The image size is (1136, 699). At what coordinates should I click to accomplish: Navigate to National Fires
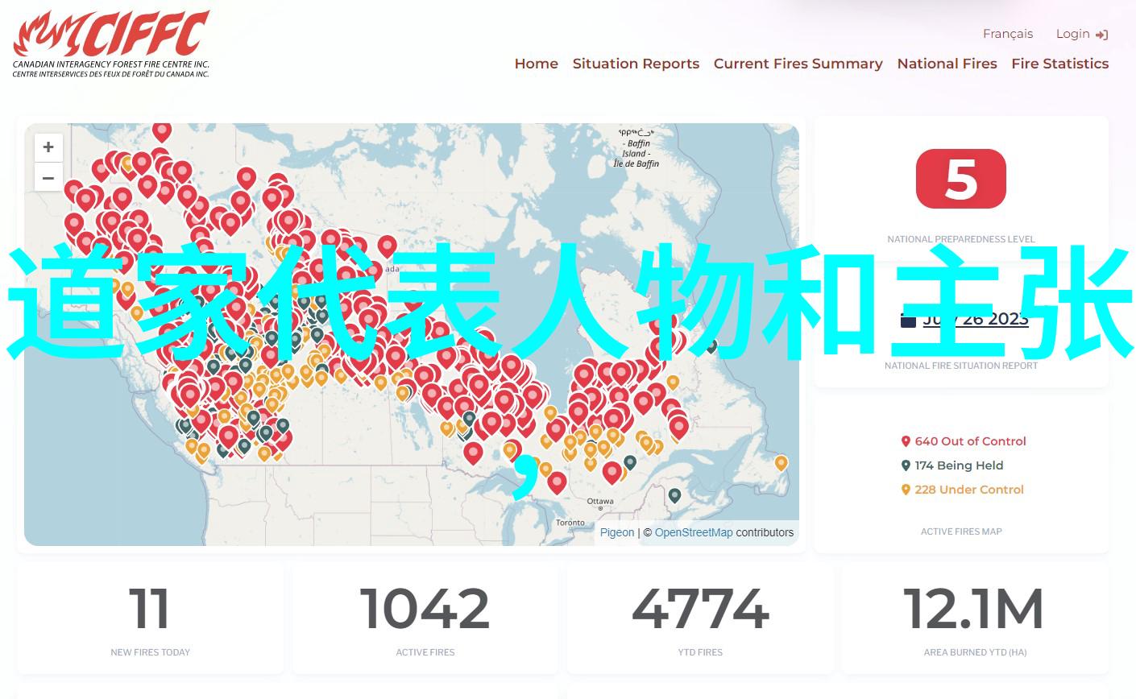tap(947, 64)
